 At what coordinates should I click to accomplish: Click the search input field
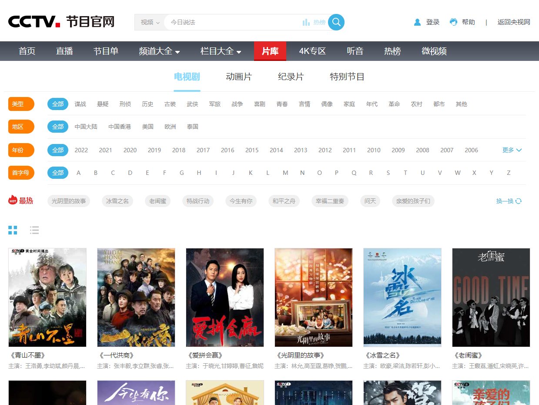point(233,22)
